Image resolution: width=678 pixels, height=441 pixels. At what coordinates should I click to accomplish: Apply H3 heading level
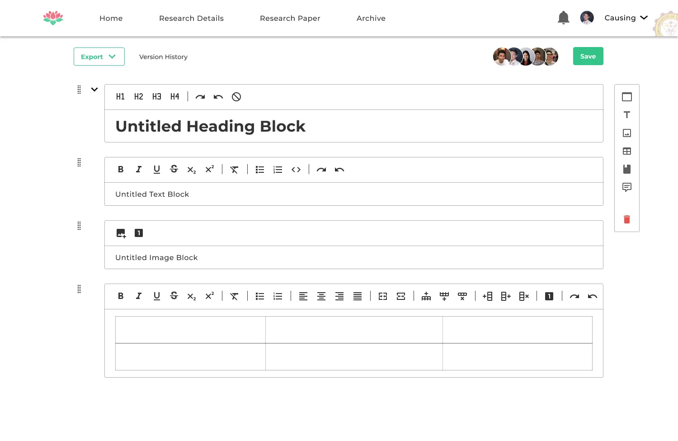coord(156,97)
